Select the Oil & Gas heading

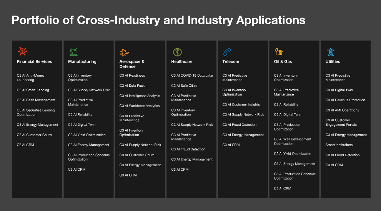283,62
